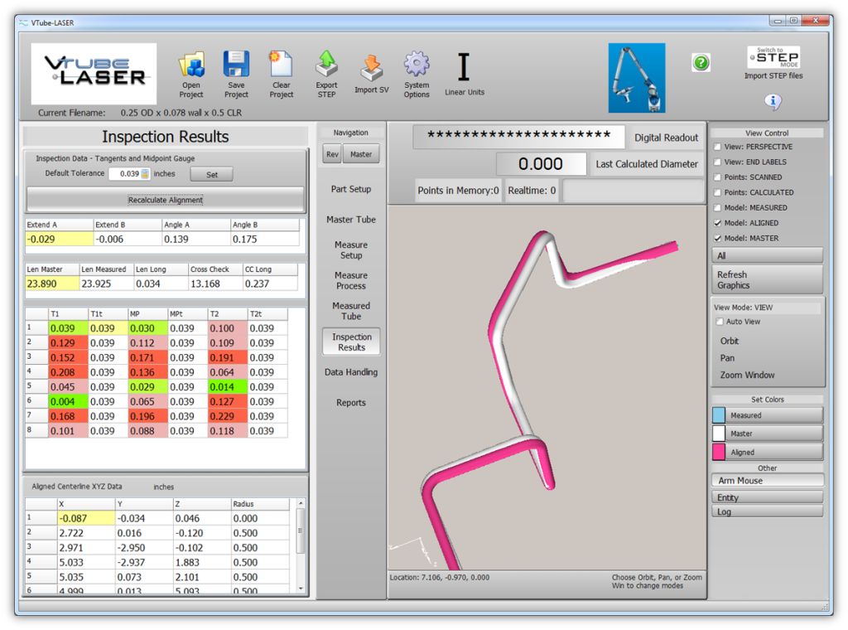The image size is (848, 630).
Task: Toggle the Auto View checkbox
Action: 720,322
